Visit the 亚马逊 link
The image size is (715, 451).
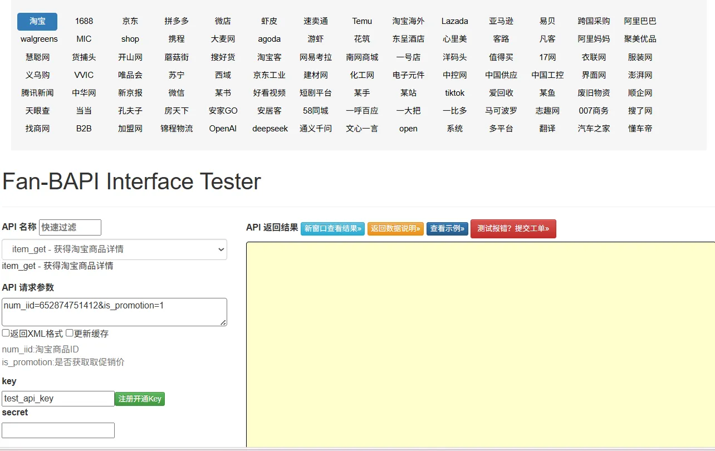tap(501, 21)
